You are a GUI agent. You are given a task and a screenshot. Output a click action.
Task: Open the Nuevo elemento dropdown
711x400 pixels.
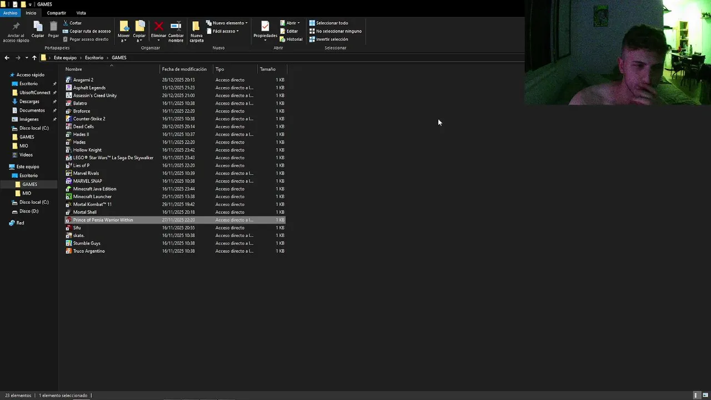coord(227,23)
